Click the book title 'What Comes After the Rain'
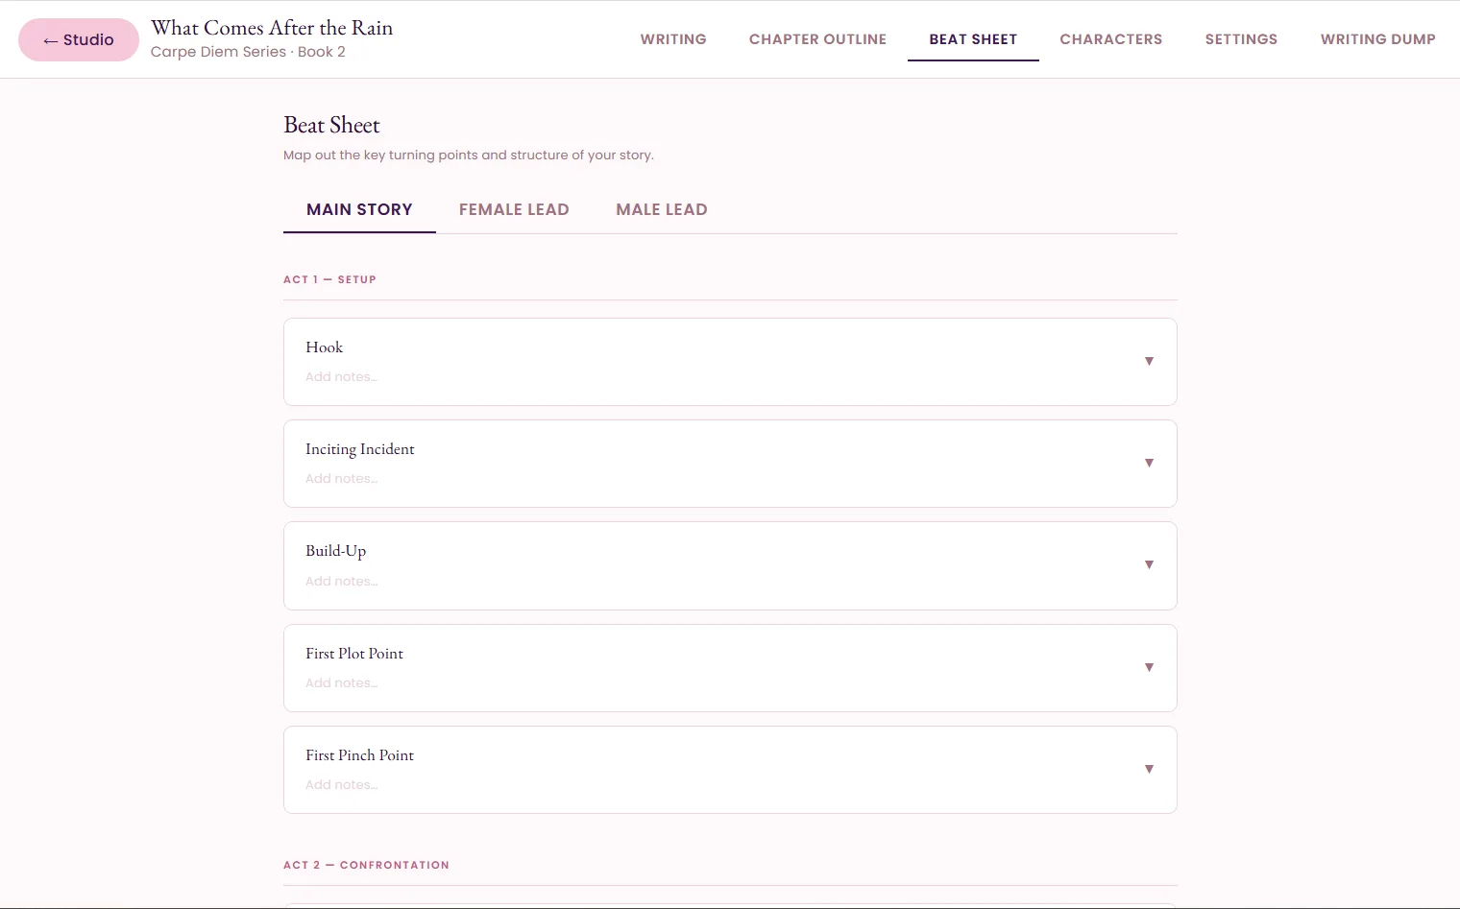Screen dimensions: 1460x909 click(x=272, y=28)
